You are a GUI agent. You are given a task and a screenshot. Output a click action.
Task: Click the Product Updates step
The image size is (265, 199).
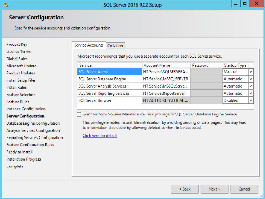20,73
